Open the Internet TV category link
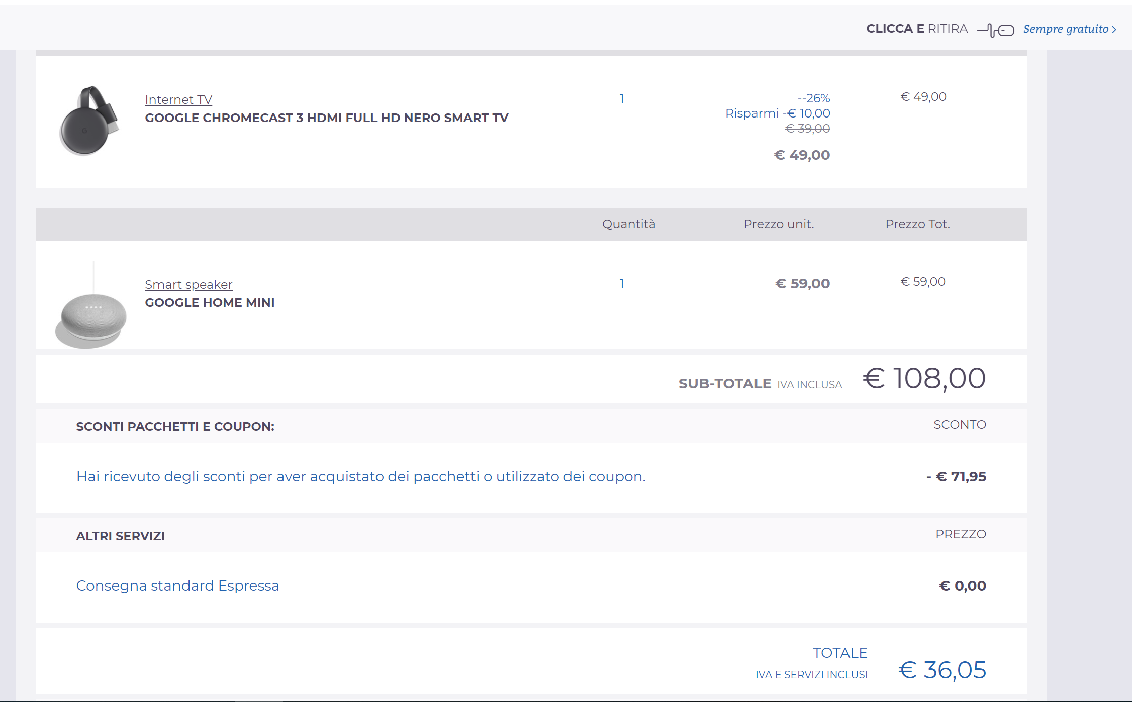Image resolution: width=1132 pixels, height=702 pixels. click(178, 100)
